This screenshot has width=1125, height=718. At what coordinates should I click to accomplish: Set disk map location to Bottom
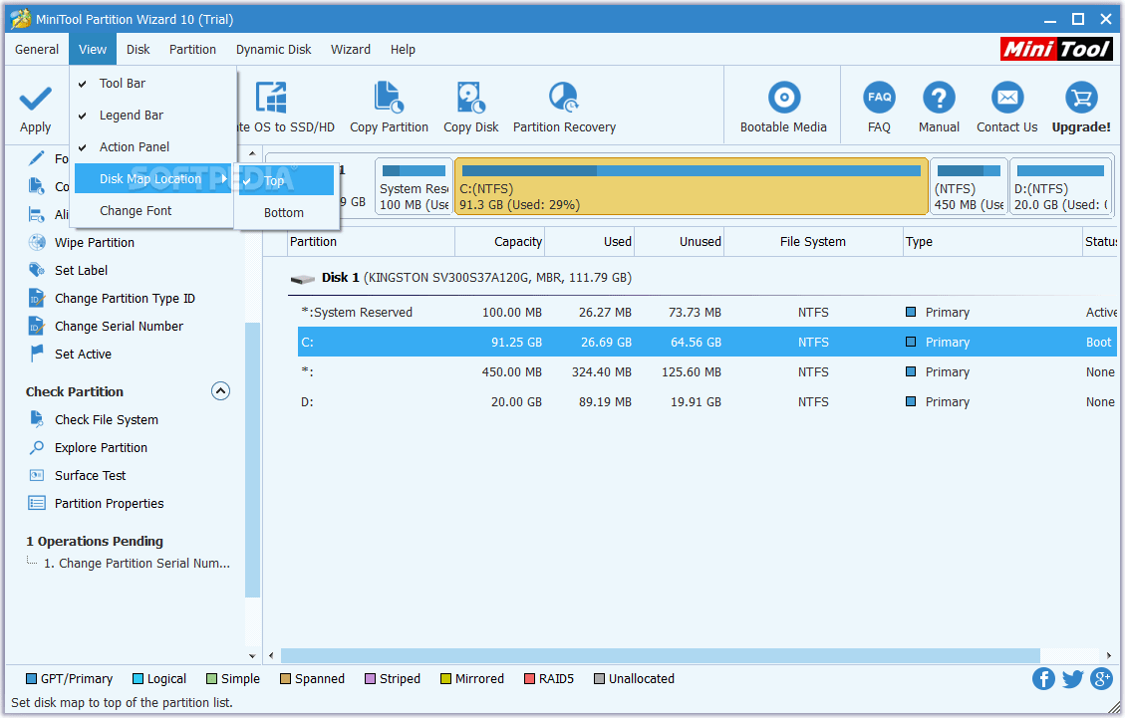[x=286, y=212]
